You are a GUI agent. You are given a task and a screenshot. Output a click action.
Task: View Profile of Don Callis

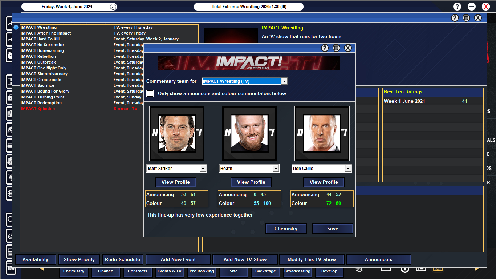coord(324,182)
